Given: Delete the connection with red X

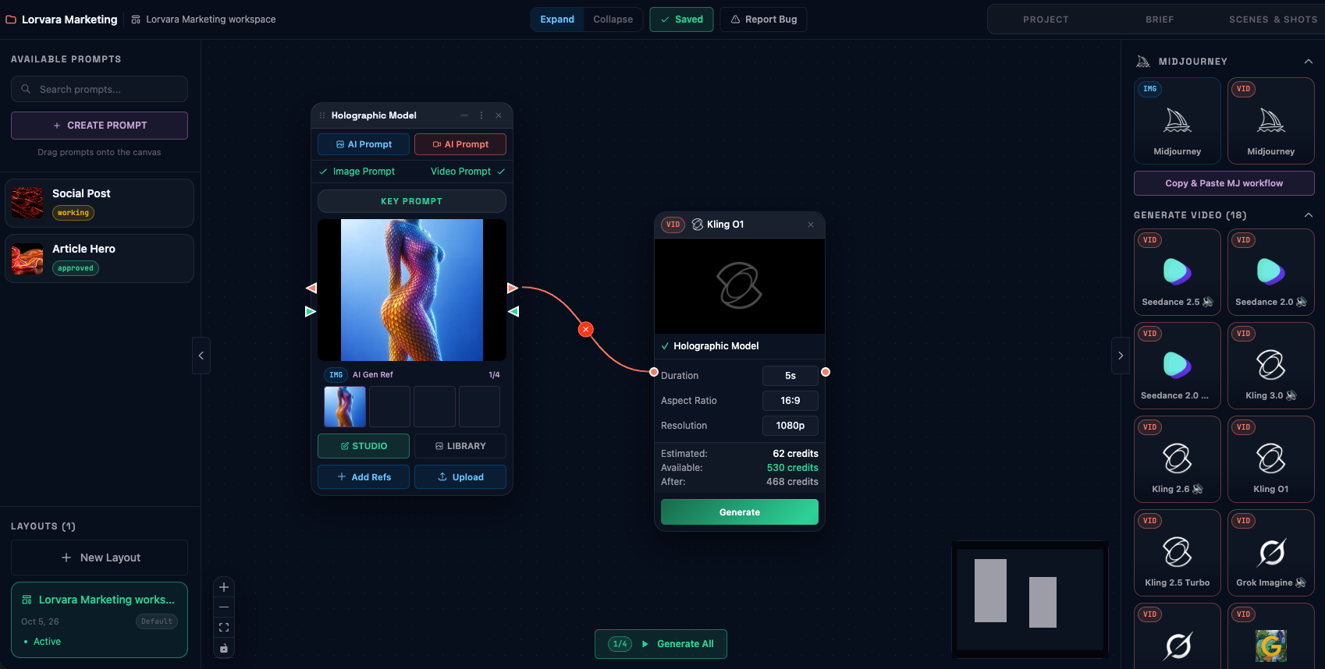Looking at the screenshot, I should pos(586,330).
